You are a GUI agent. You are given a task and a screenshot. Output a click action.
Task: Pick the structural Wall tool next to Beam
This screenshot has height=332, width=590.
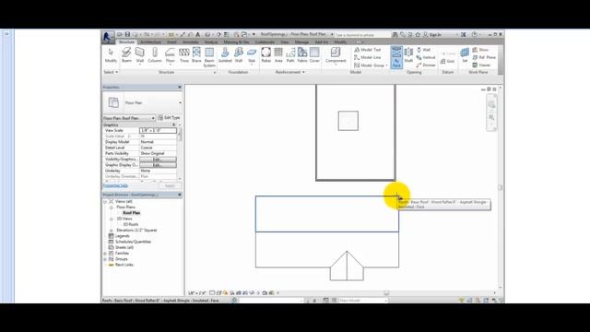139,55
